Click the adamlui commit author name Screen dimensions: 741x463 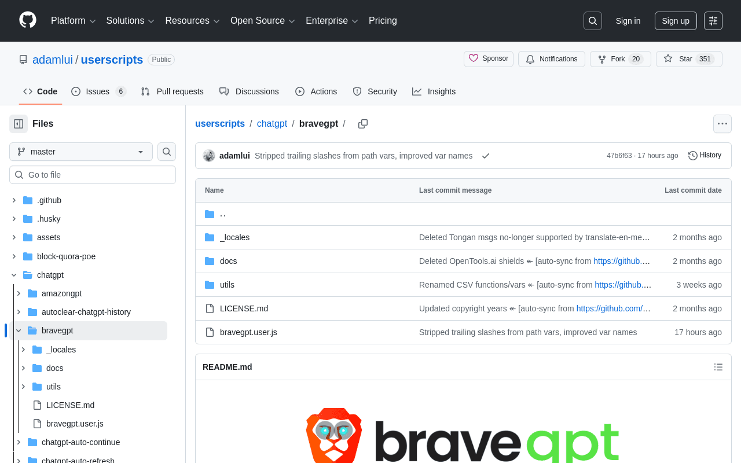click(x=234, y=156)
